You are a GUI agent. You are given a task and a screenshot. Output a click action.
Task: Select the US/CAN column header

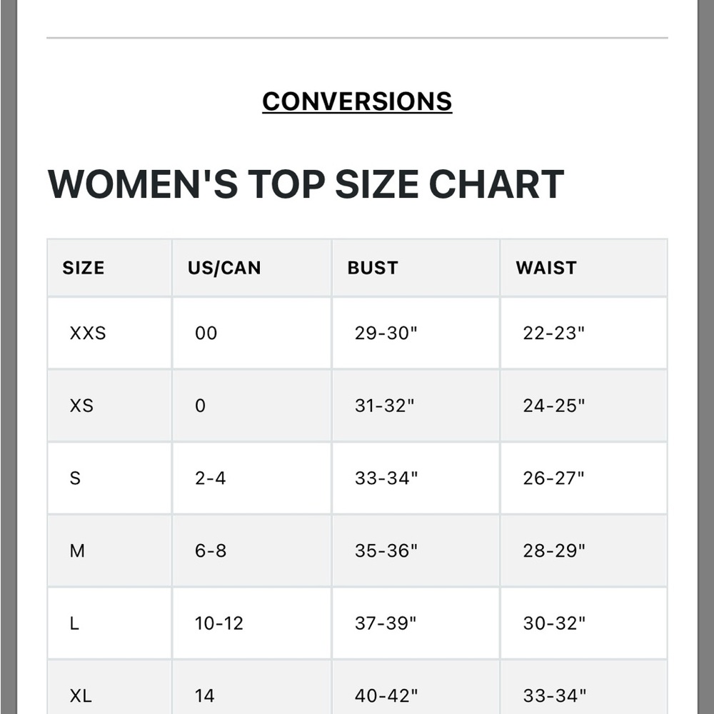pyautogui.click(x=252, y=268)
